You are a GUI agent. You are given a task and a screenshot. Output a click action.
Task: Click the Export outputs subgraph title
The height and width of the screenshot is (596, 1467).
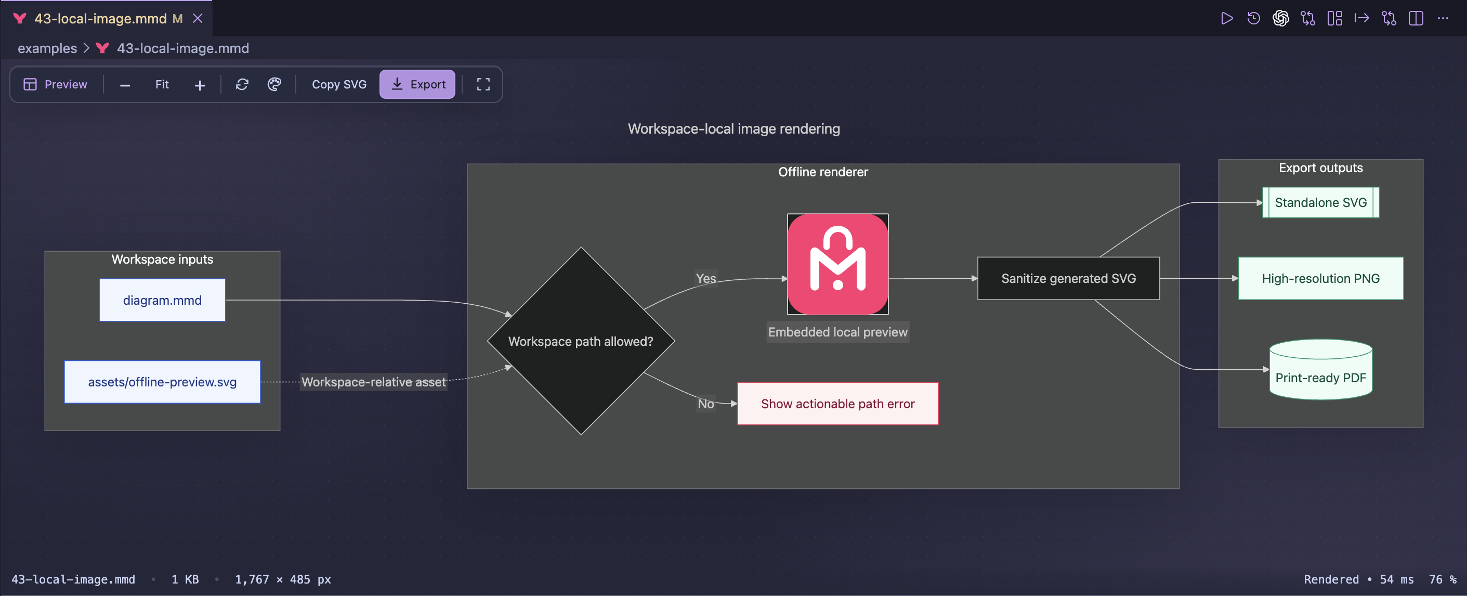pos(1320,168)
